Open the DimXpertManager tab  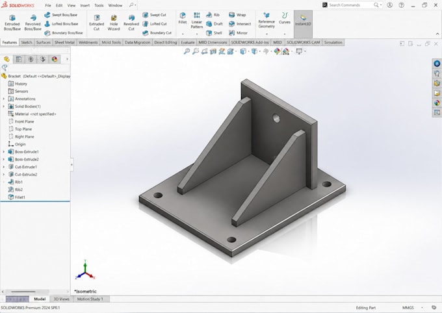(x=42, y=59)
